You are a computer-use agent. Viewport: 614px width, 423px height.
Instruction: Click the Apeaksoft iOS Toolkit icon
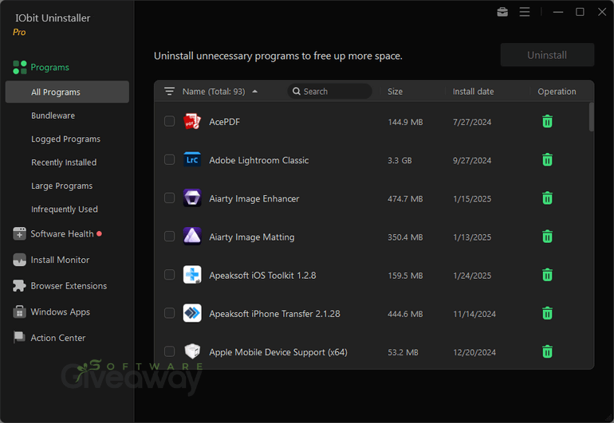tap(192, 275)
